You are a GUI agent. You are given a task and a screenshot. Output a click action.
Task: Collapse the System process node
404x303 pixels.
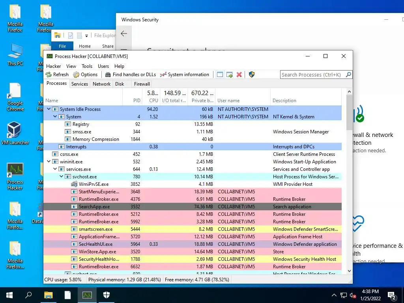[x=55, y=116]
